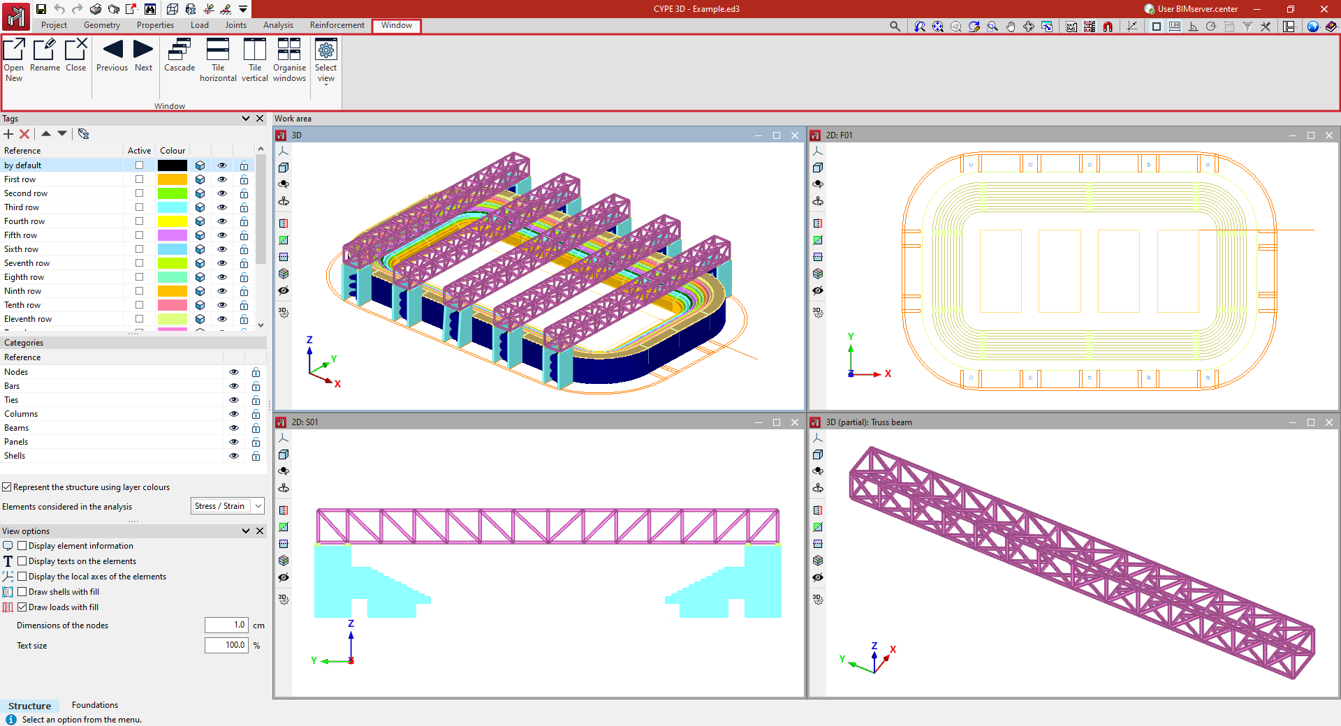Screen dimensions: 1341x726
Task: Open quick access toolbar dropdown arrow
Action: click(243, 9)
